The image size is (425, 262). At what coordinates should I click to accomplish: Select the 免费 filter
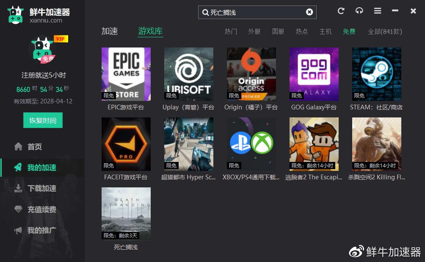[349, 32]
